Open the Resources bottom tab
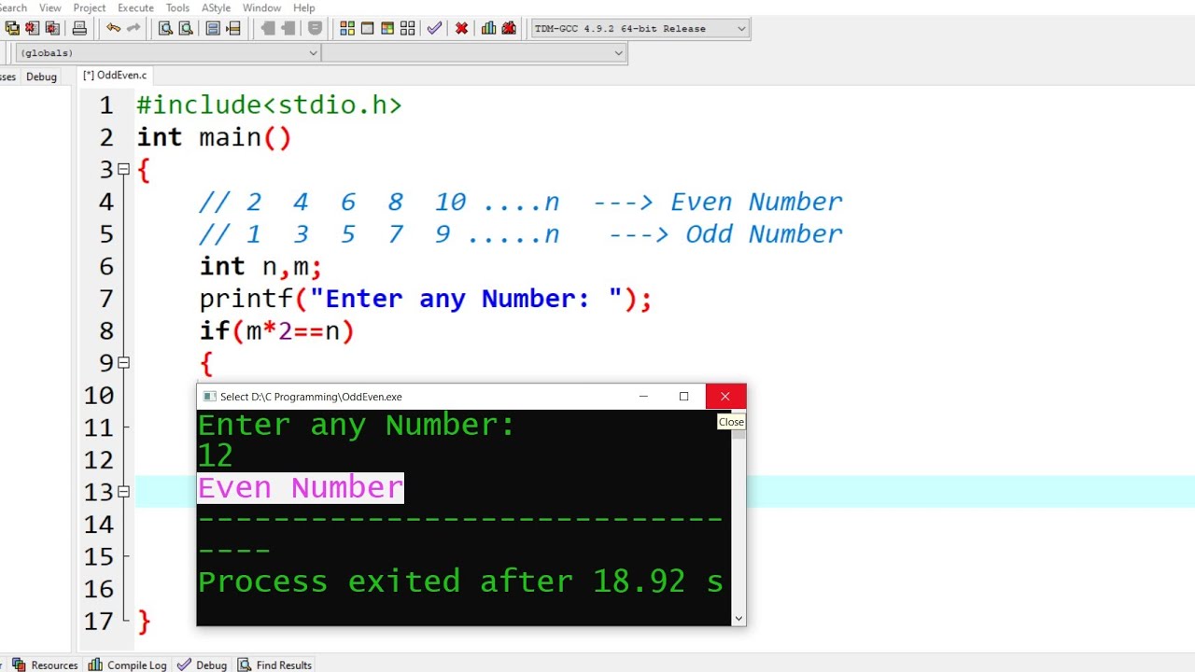1195x672 pixels. pyautogui.click(x=45, y=665)
